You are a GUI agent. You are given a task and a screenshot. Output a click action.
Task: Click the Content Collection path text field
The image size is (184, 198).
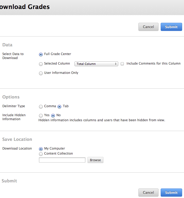[62, 160]
